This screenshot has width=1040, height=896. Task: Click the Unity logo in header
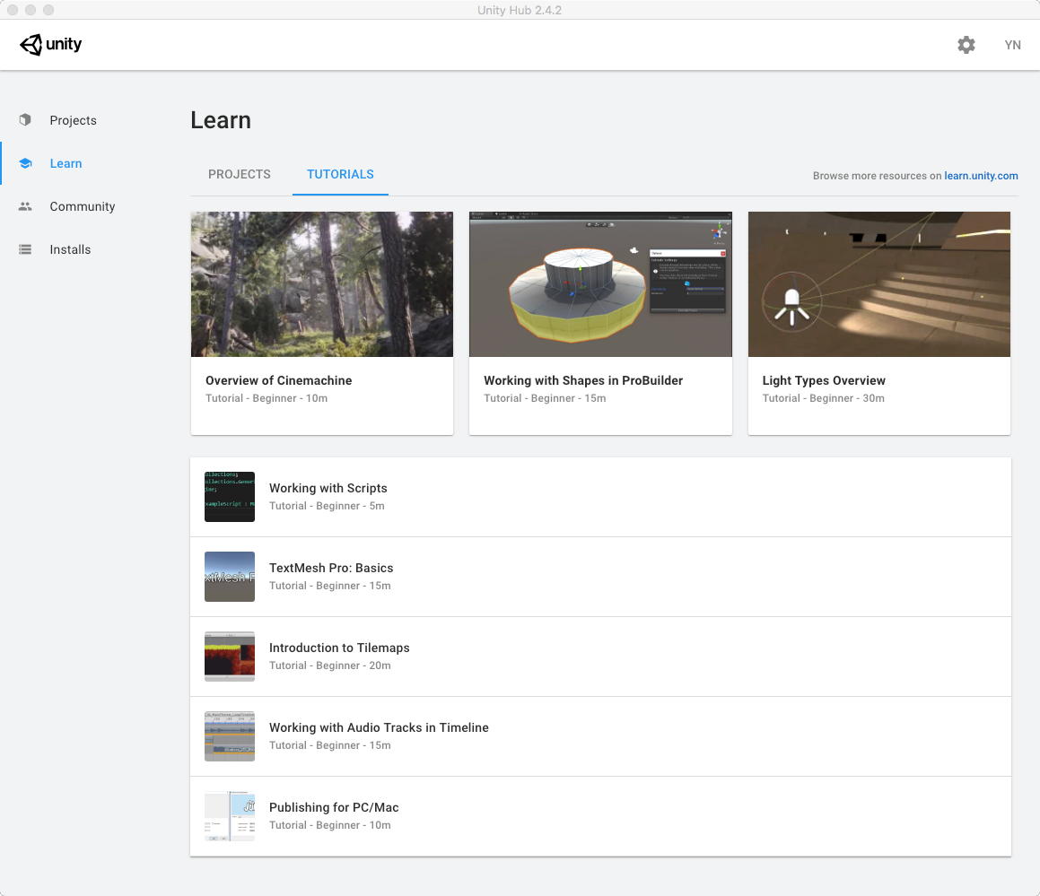click(x=51, y=45)
